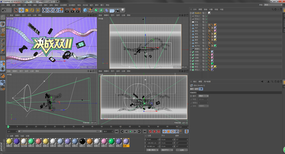Click the green Array modeling icon
The image size is (285, 154).
[101, 10]
